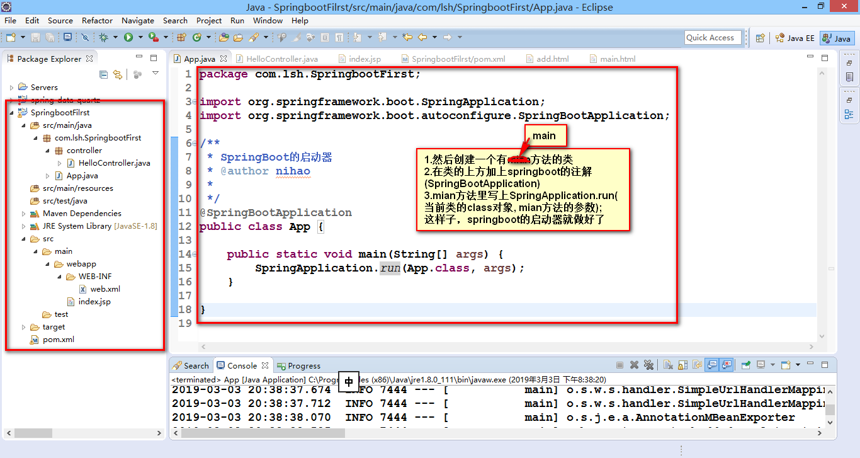Screen dimensions: 860x458
Task: Switch to HelloController.java editor tab
Action: tap(276, 59)
